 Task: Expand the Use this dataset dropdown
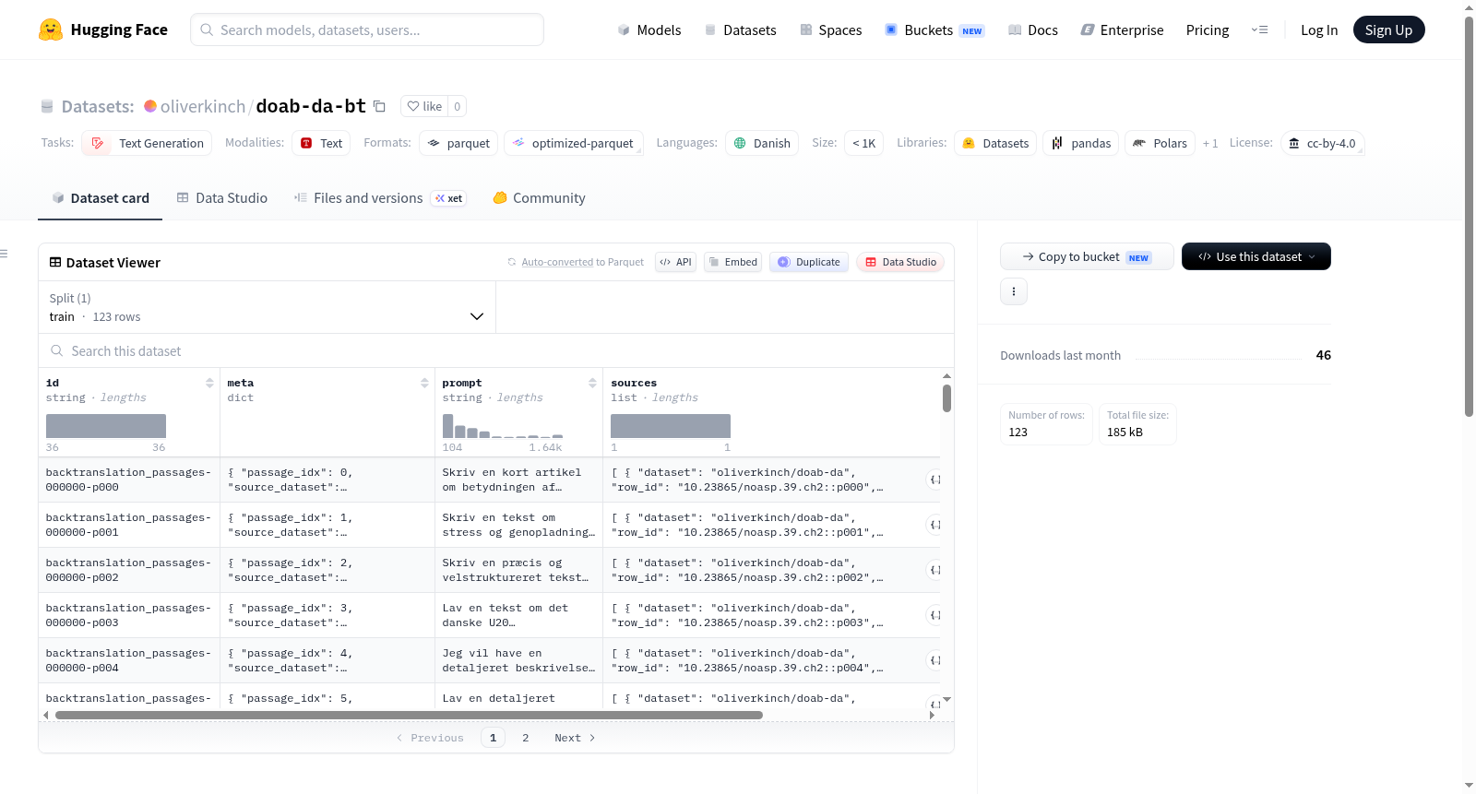tap(1256, 256)
